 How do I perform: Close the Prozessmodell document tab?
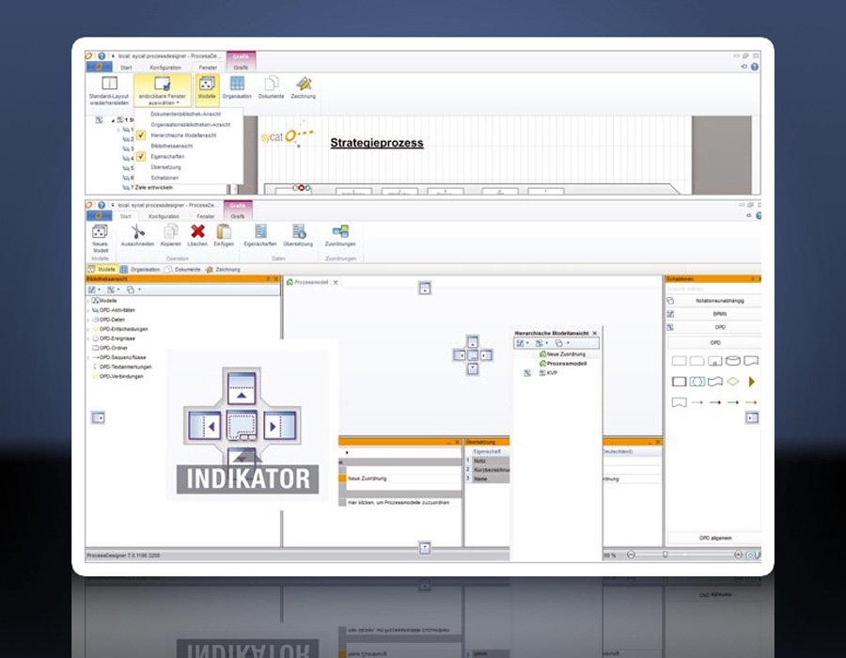336,282
